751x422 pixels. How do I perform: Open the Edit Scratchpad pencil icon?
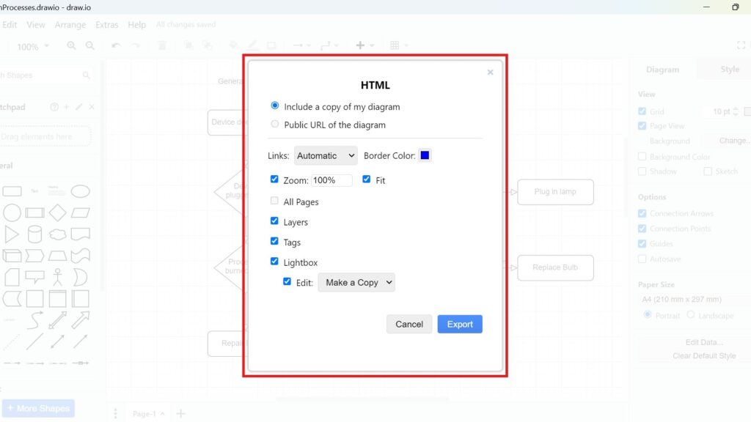click(80, 107)
